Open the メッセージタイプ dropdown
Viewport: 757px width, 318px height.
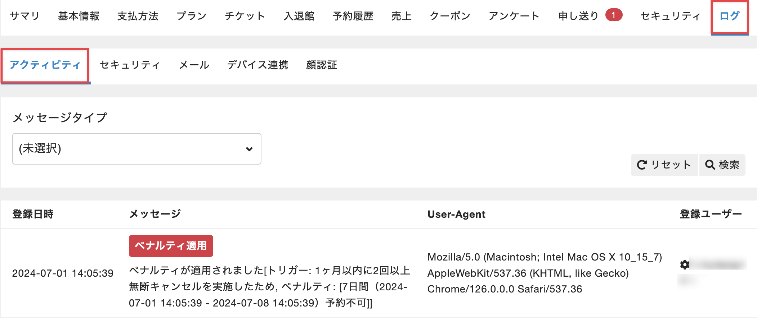tap(137, 149)
